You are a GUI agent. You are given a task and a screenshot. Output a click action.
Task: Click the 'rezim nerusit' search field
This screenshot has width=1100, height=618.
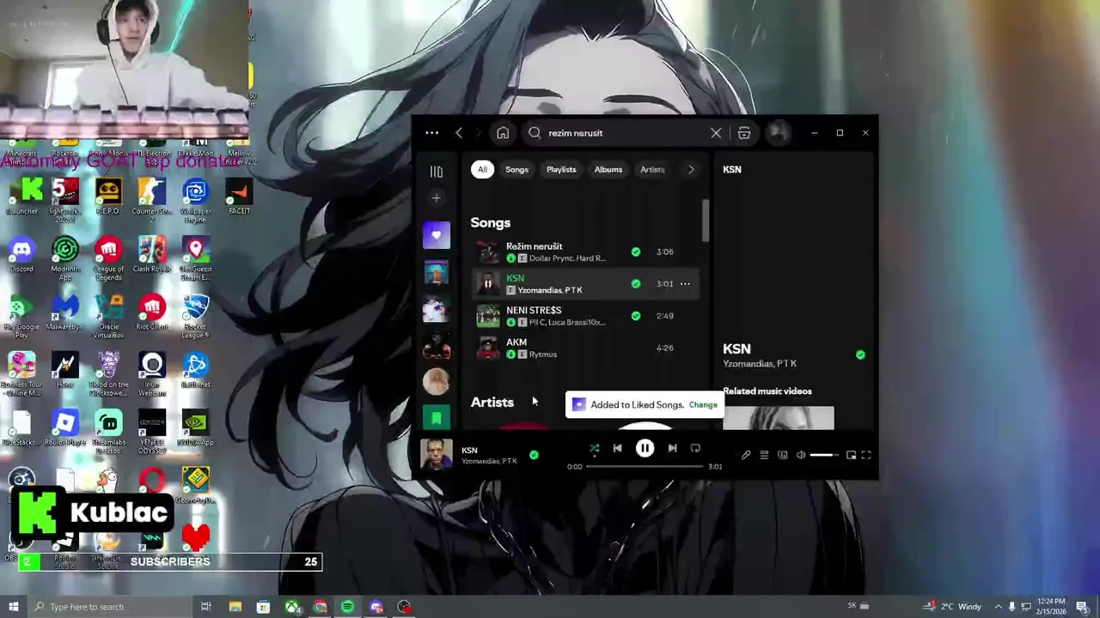tap(626, 133)
